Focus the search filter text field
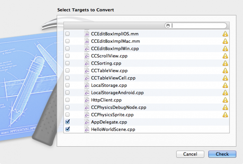 198,26
